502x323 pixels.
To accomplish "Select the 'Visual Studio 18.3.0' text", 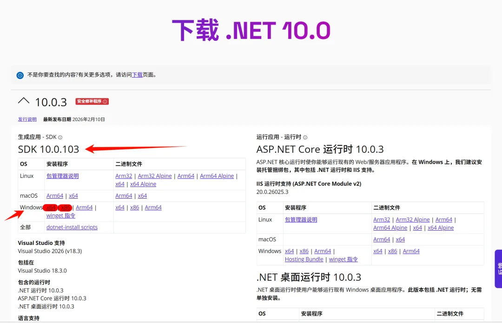I will (x=42, y=271).
